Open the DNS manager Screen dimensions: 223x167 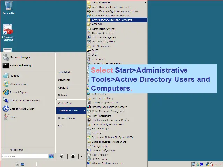[117, 55]
